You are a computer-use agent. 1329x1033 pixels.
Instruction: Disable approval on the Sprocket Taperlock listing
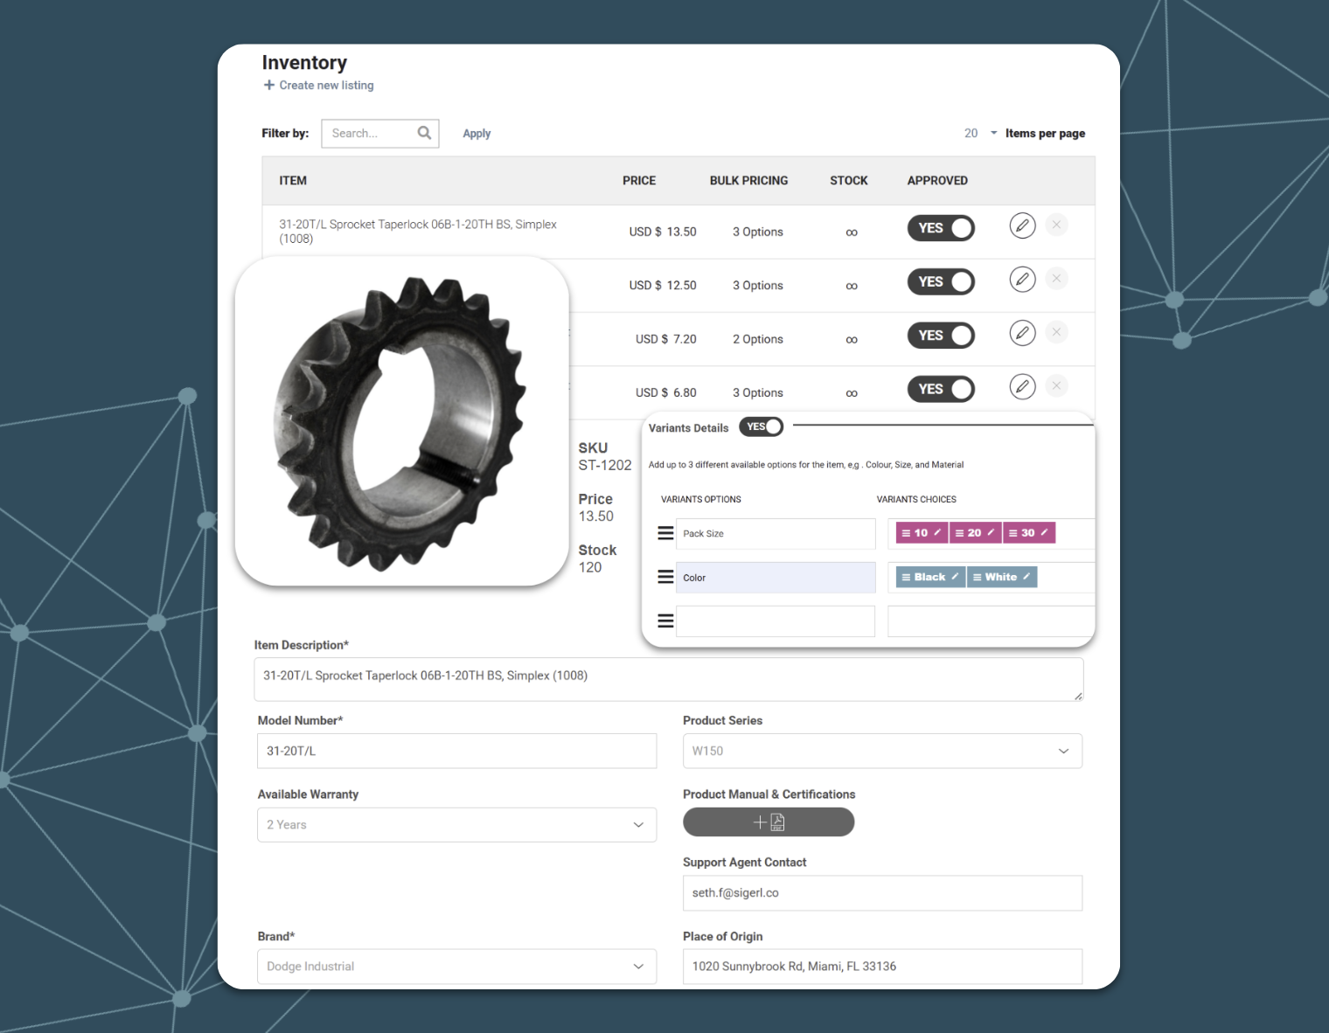point(941,227)
